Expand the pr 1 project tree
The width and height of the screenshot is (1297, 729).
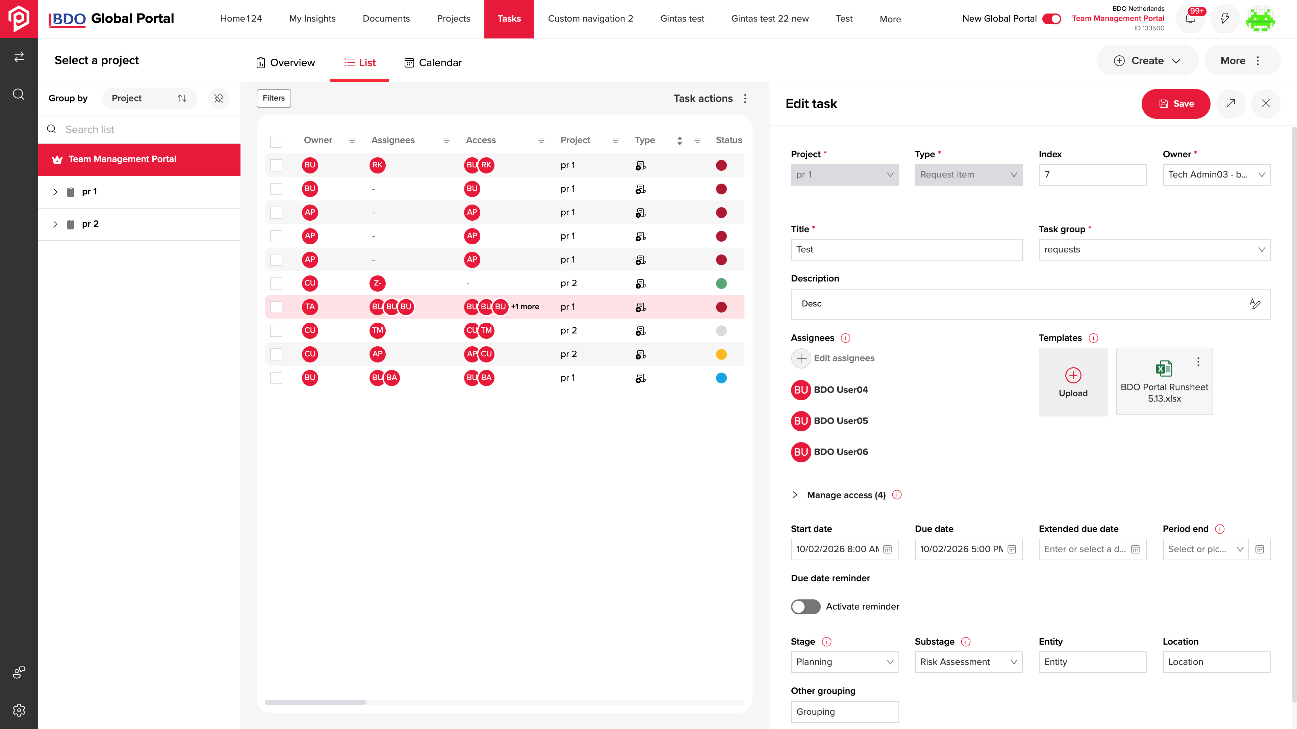55,192
